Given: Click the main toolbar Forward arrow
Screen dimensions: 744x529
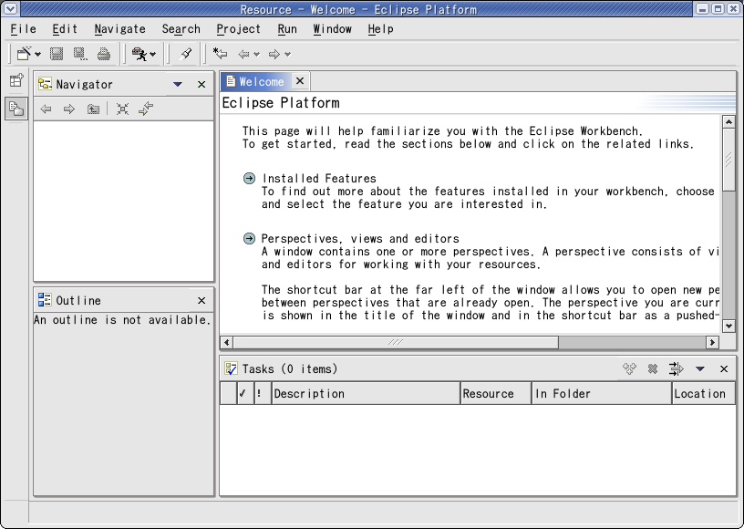Looking at the screenshot, I should coord(274,54).
